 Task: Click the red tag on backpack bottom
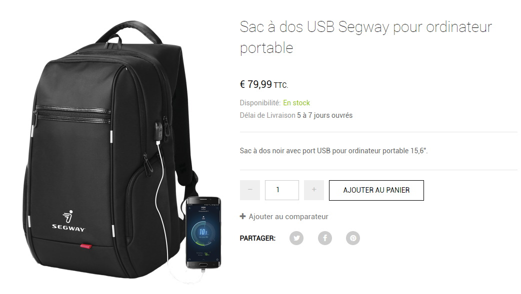86,246
